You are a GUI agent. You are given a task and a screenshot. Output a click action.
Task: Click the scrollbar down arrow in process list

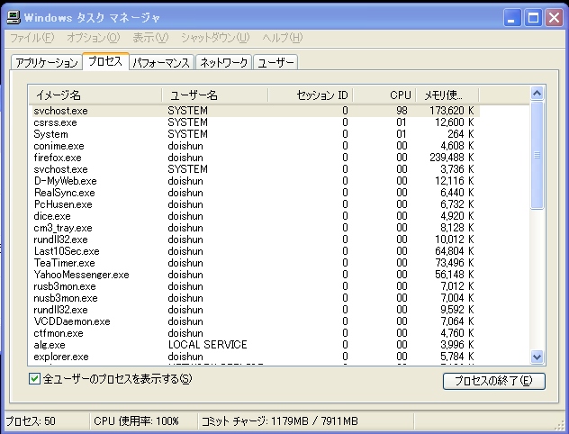click(x=537, y=357)
